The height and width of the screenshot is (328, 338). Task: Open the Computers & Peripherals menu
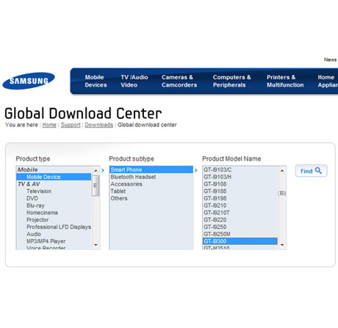tap(231, 81)
